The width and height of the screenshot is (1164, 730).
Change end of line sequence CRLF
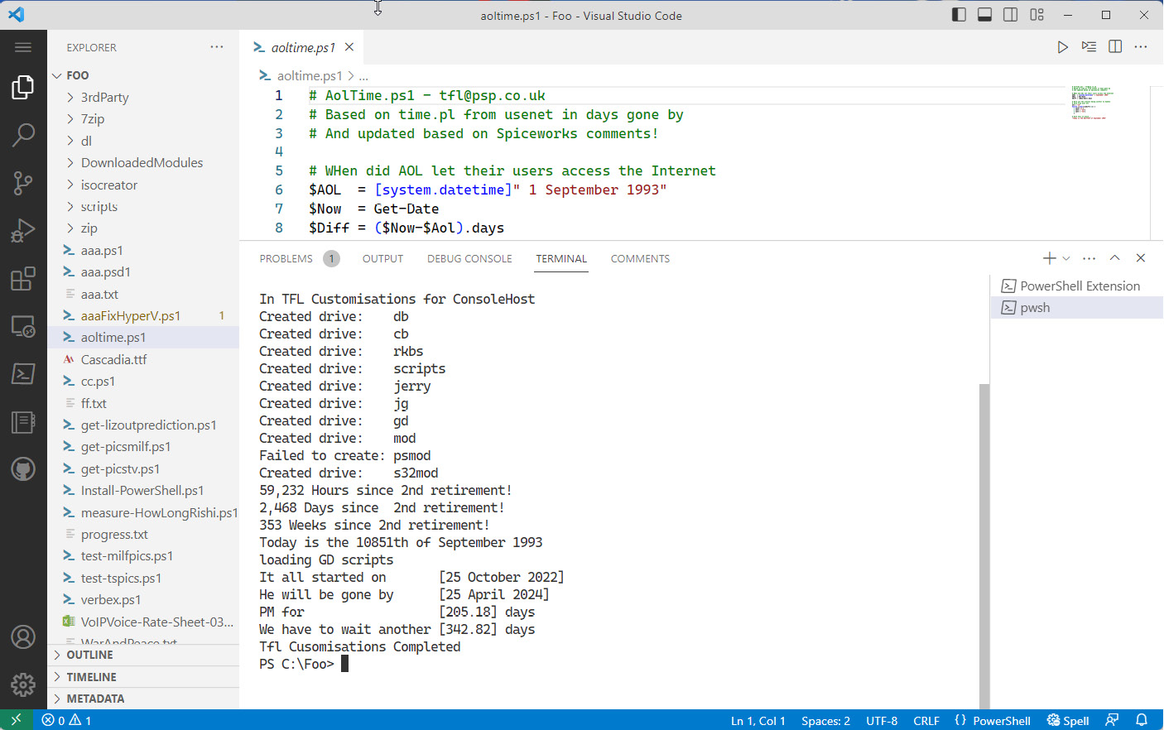(926, 720)
